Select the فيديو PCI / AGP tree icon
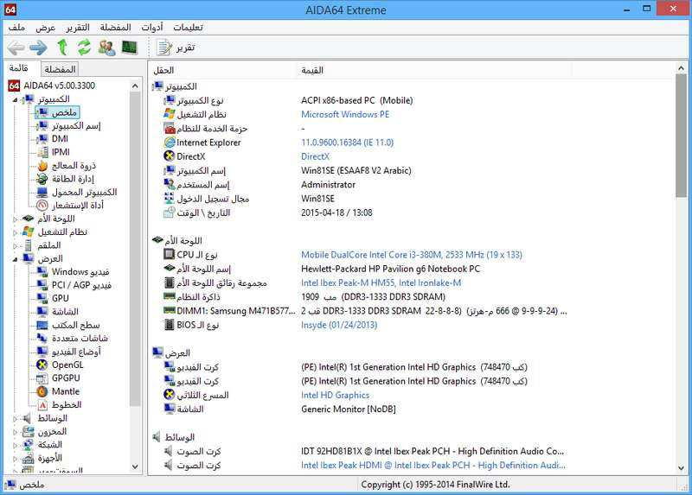Image resolution: width=692 pixels, height=495 pixels. coord(42,285)
